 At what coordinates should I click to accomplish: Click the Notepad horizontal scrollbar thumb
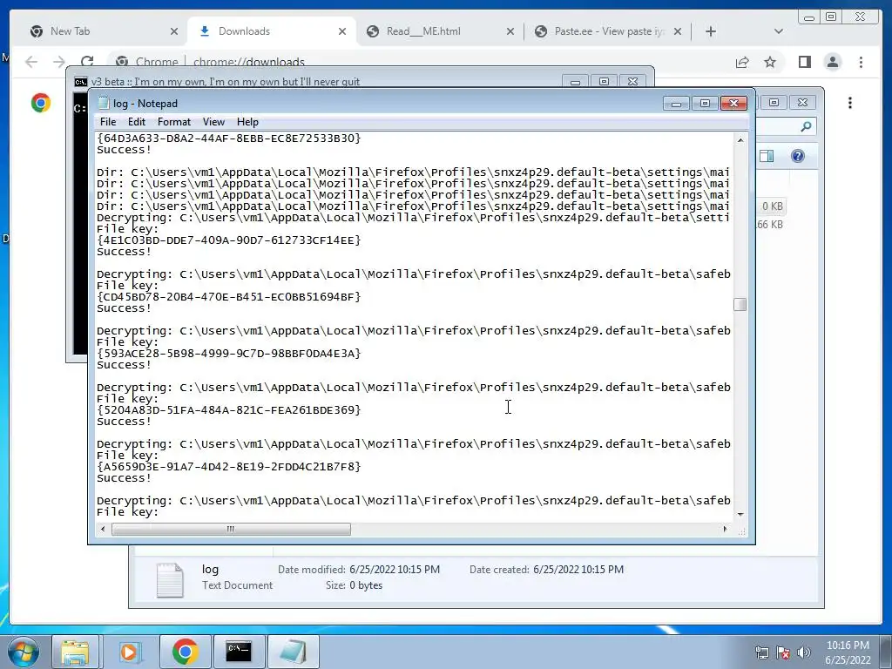(231, 529)
